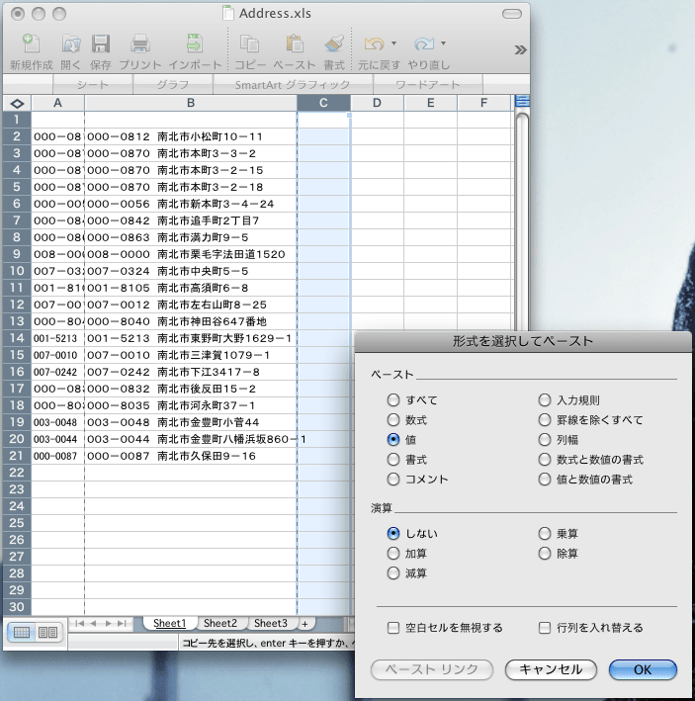Click cell A15 showing 007-0010

pyautogui.click(x=57, y=355)
